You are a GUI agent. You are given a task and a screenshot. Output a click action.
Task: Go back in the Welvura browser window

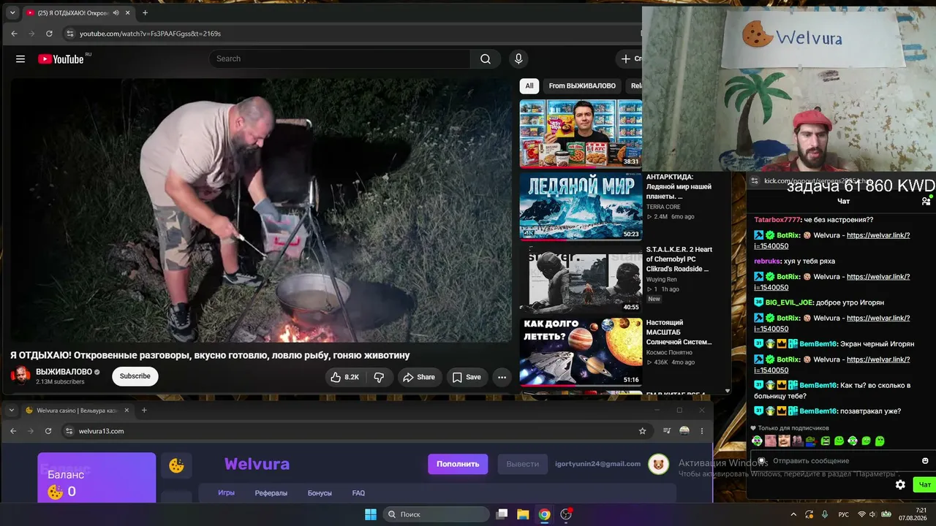pyautogui.click(x=13, y=431)
